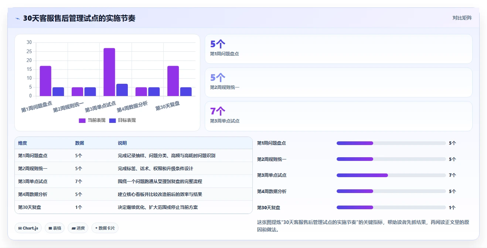Click the 第30天复盘 table row label
Image resolution: width=487 pixels, height=248 pixels.
click(30, 207)
